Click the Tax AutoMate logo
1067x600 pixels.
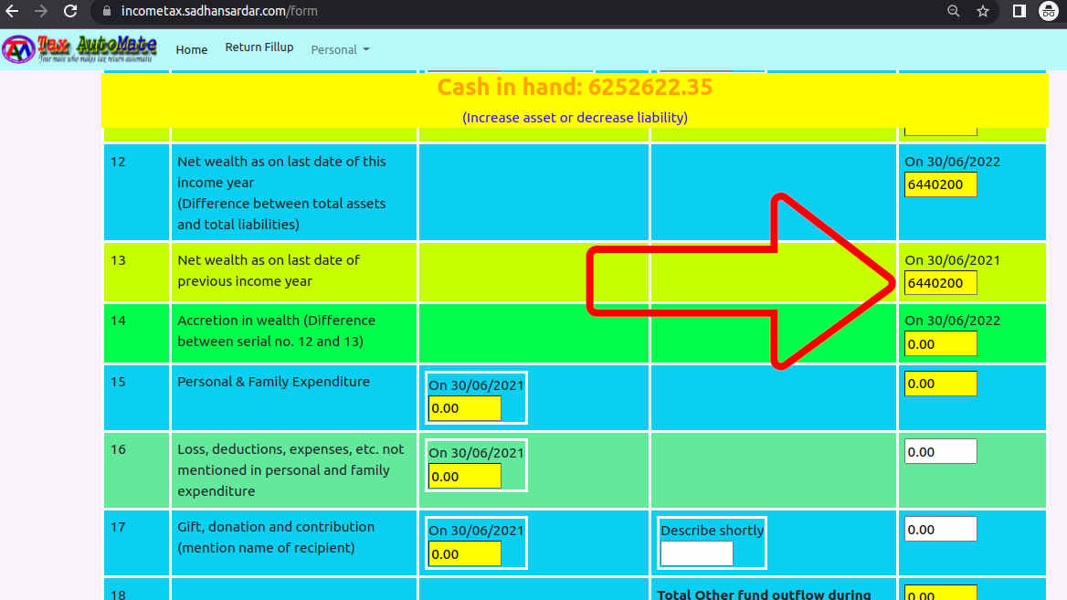click(80, 48)
